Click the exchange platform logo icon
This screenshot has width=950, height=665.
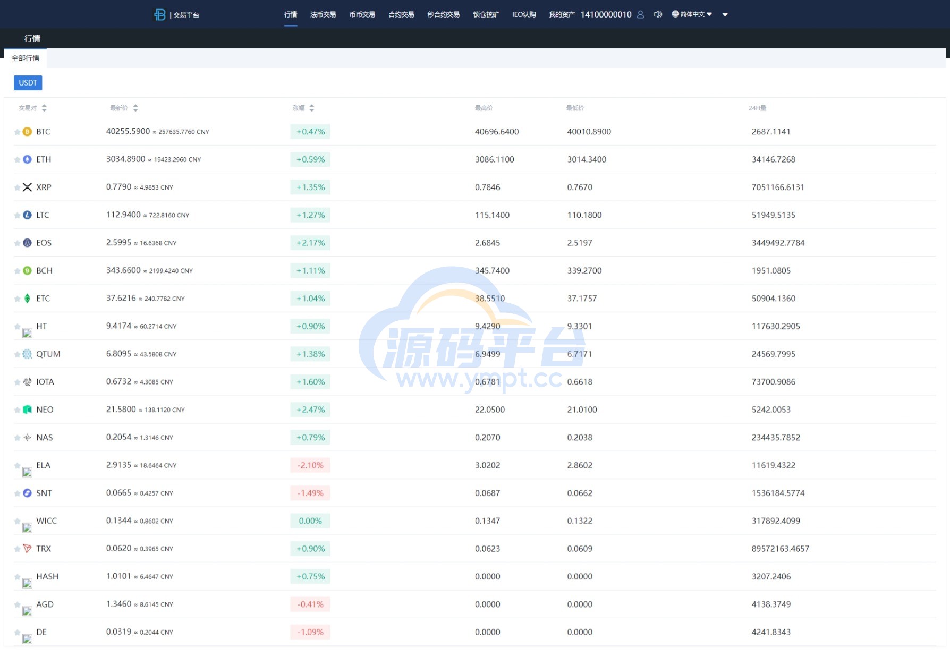point(159,15)
